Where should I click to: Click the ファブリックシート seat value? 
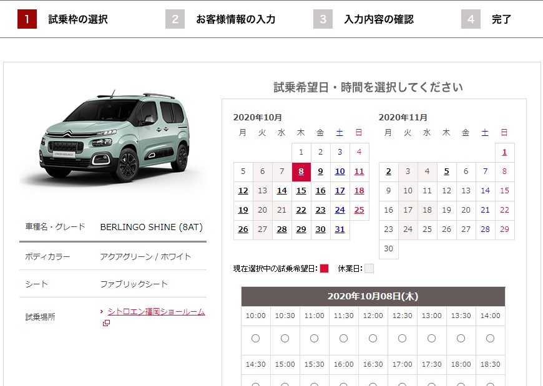pos(134,284)
